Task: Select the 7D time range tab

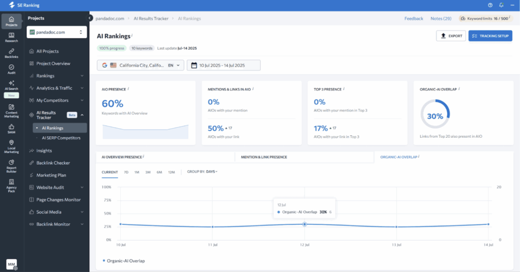Action: pyautogui.click(x=126, y=172)
